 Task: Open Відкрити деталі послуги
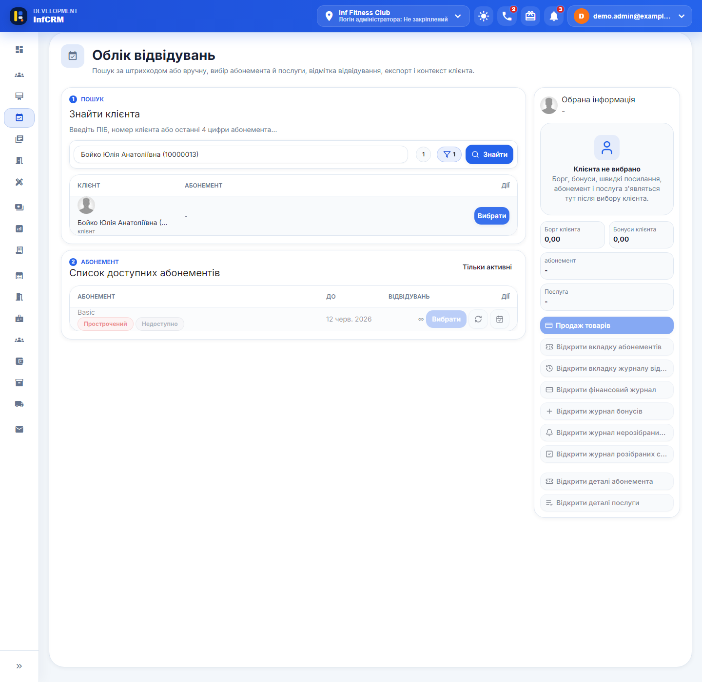pos(607,503)
